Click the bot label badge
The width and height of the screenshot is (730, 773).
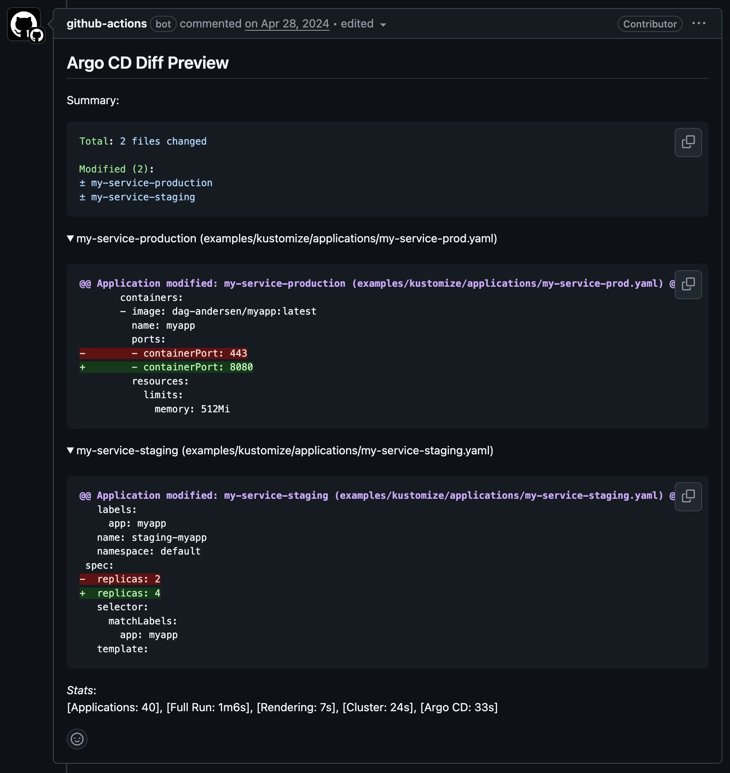pos(163,24)
